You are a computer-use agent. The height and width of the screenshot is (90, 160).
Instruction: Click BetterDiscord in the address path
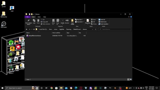[x=77, y=29]
